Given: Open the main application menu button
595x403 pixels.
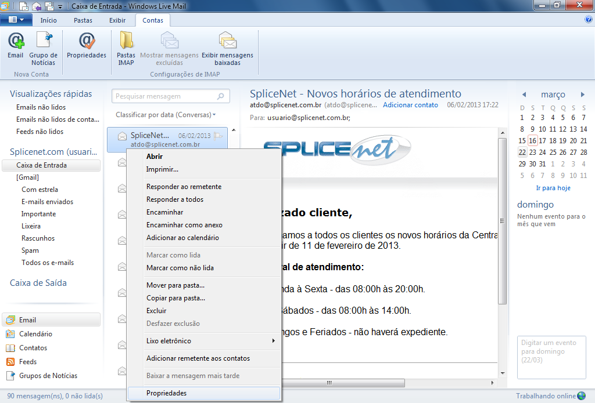Looking at the screenshot, I should pos(16,20).
